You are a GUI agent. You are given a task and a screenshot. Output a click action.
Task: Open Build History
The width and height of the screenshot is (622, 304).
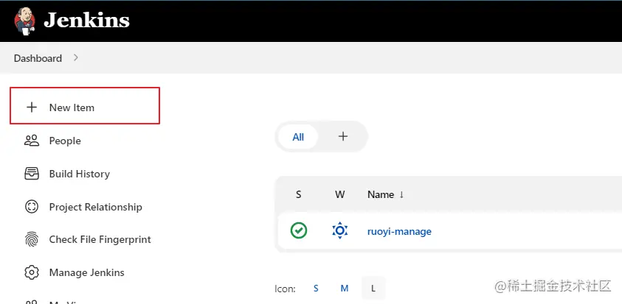[x=80, y=174]
